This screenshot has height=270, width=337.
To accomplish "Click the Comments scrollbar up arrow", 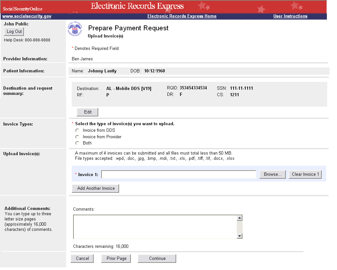I will (239, 218).
